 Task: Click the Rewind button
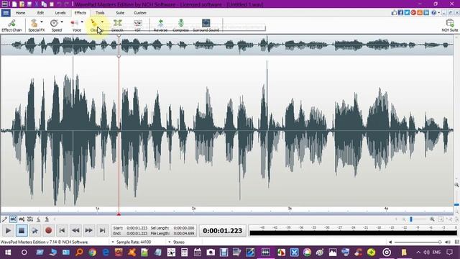75,231
